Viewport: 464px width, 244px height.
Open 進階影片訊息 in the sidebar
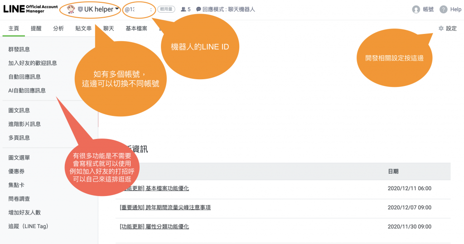pos(24,124)
